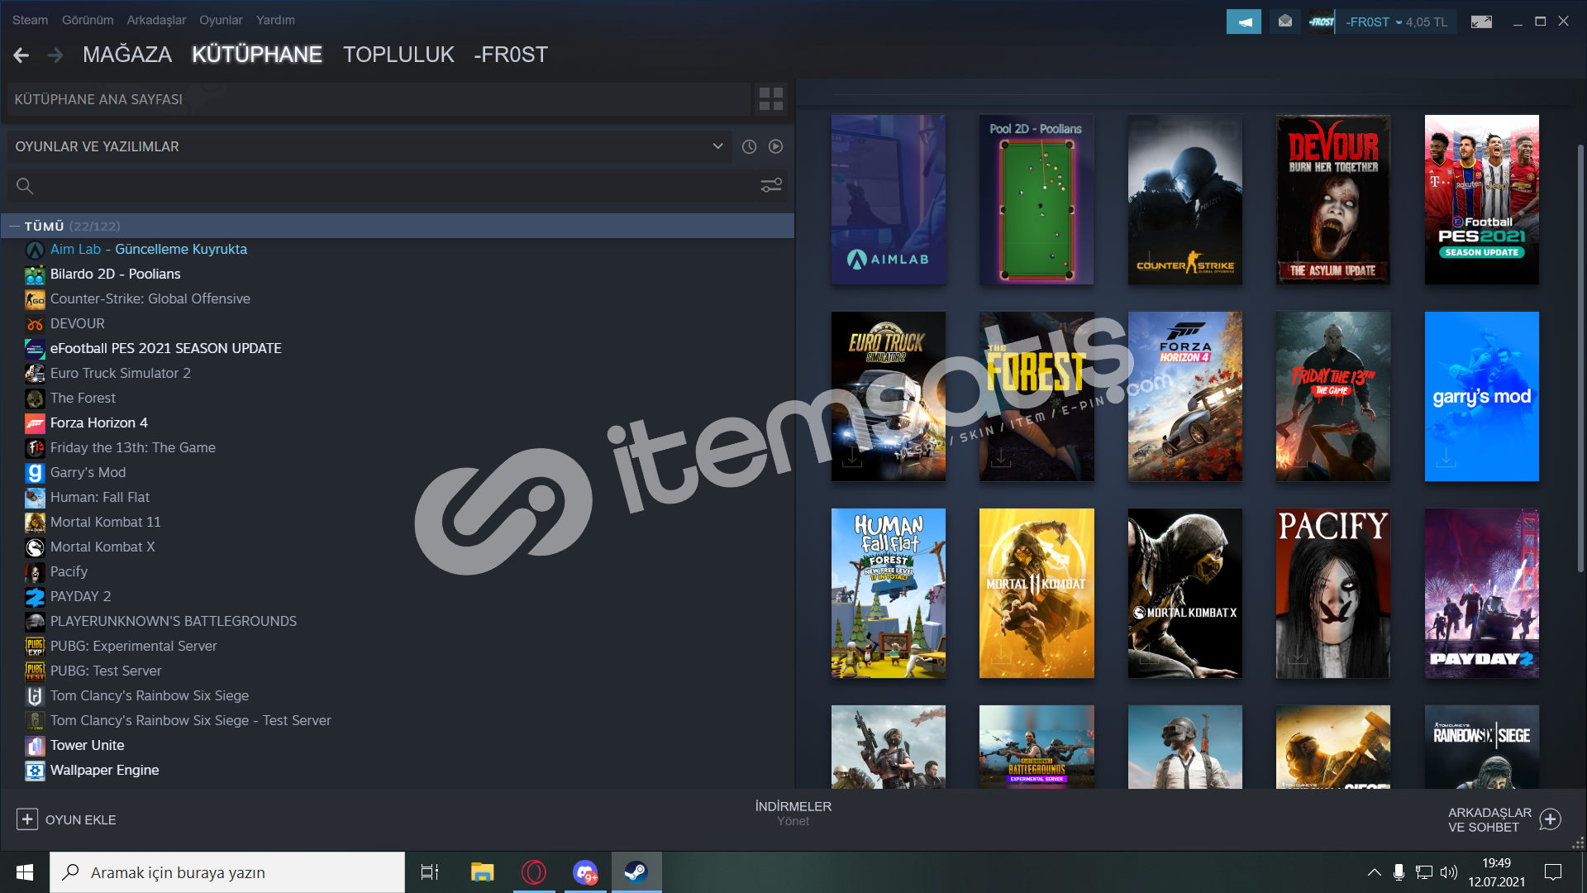Click the Windows search box
The width and height of the screenshot is (1587, 893).
(x=227, y=872)
